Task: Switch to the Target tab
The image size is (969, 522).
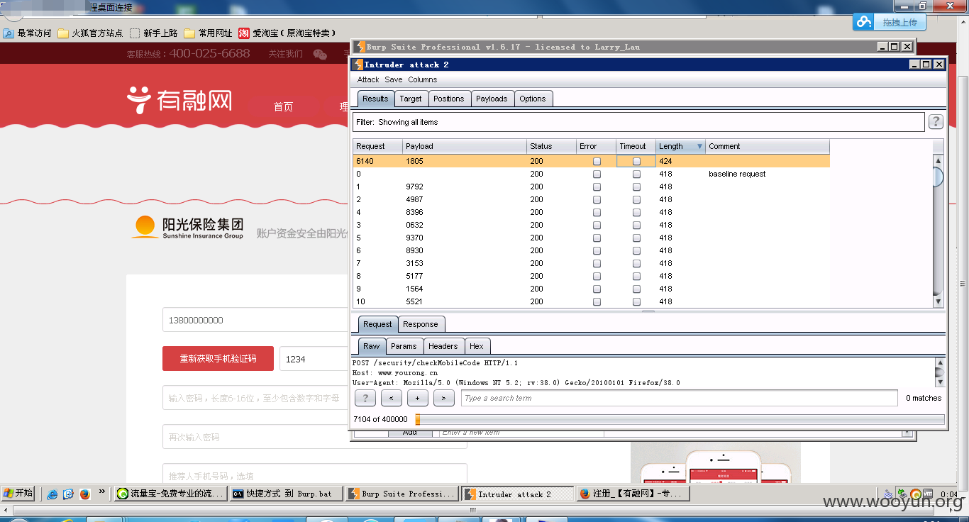Action: pos(410,99)
